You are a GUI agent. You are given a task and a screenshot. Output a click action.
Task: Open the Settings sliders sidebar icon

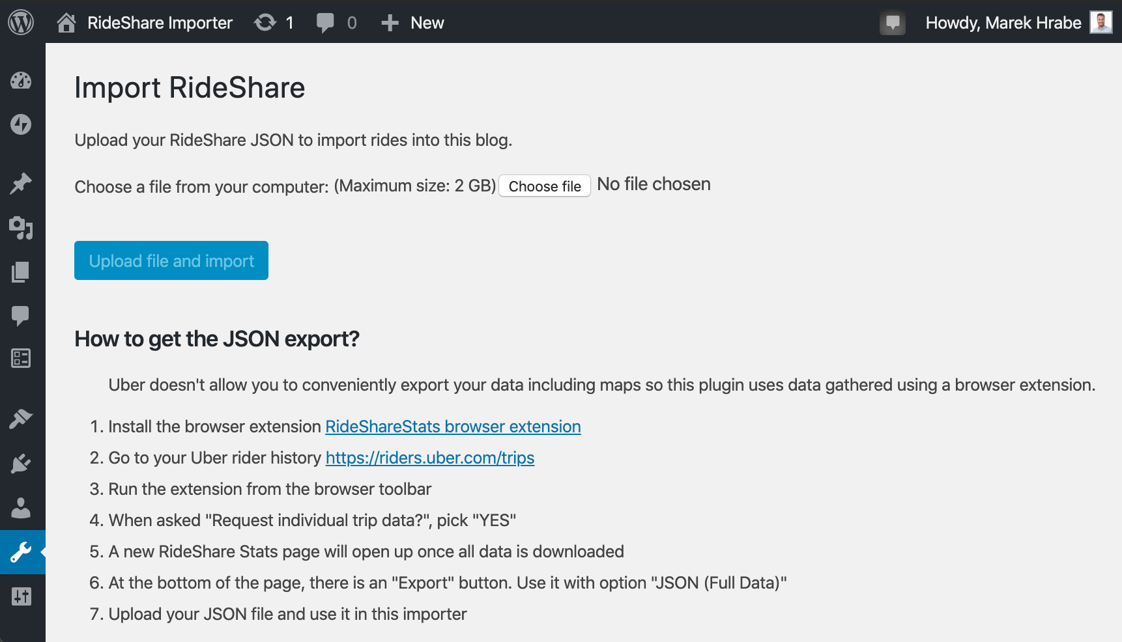pyautogui.click(x=21, y=596)
